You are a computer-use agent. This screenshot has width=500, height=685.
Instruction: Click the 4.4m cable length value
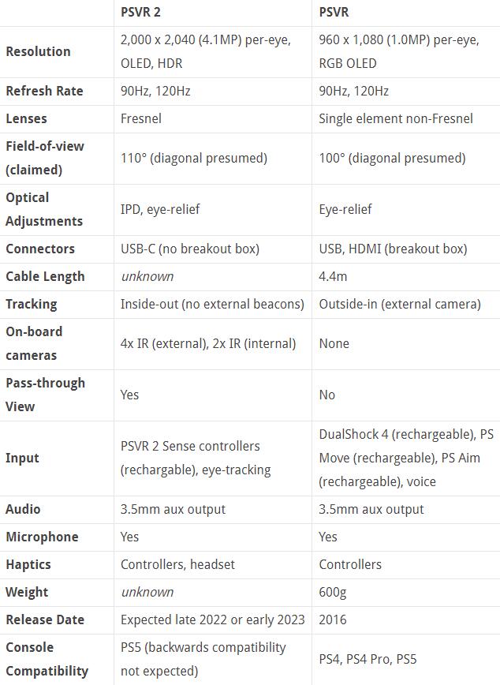click(x=333, y=276)
